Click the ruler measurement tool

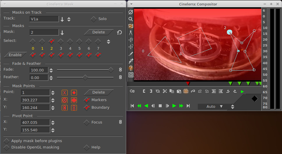pyautogui.click(x=131, y=33)
